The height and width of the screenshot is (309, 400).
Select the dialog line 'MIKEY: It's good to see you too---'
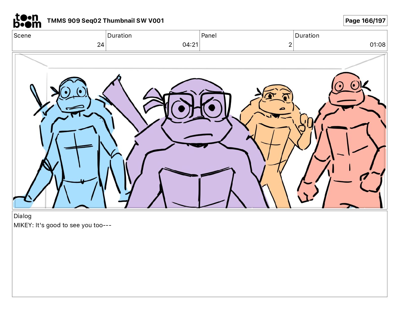(x=62, y=225)
